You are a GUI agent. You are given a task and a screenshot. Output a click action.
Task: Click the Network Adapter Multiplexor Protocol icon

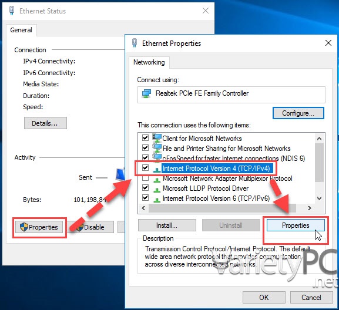click(x=157, y=180)
